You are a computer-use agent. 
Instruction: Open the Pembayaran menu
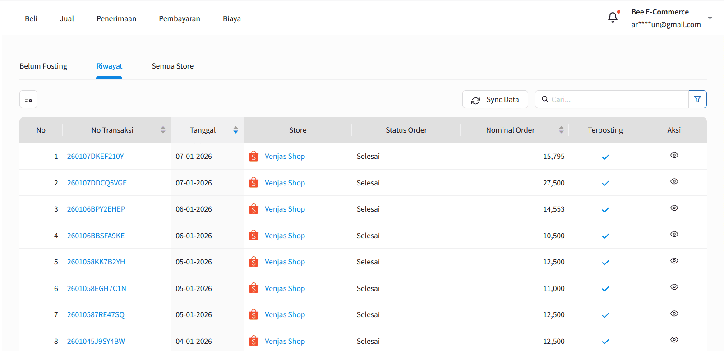[x=180, y=18]
